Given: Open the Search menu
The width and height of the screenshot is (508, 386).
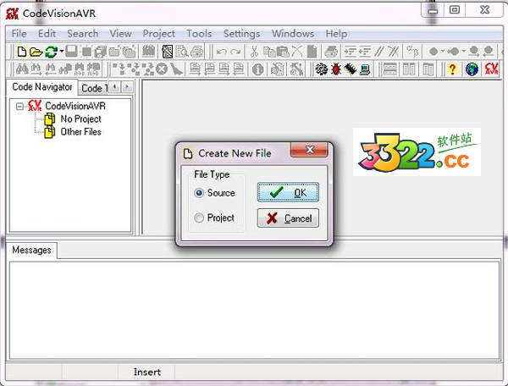Looking at the screenshot, I should coord(82,34).
